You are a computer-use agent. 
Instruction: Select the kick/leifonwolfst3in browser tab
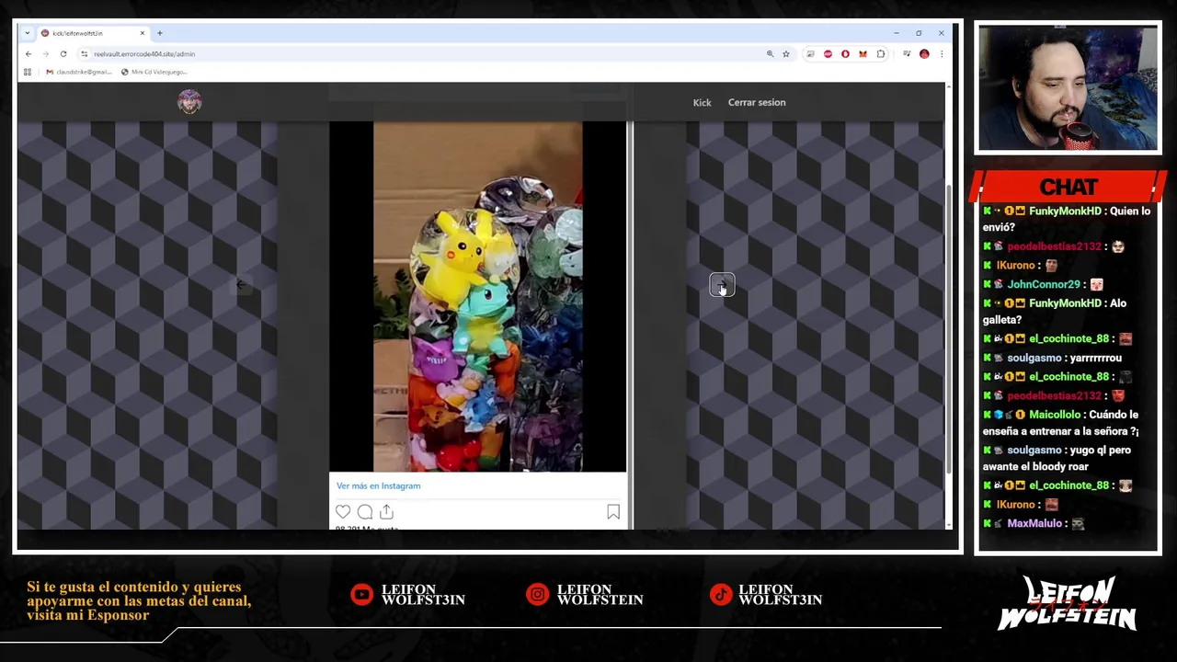click(x=92, y=33)
